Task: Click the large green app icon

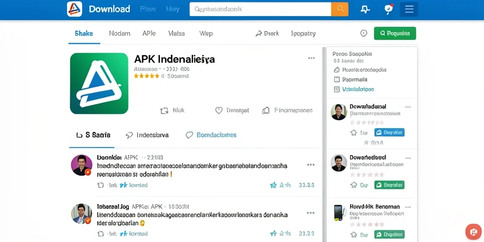Action: (x=99, y=83)
